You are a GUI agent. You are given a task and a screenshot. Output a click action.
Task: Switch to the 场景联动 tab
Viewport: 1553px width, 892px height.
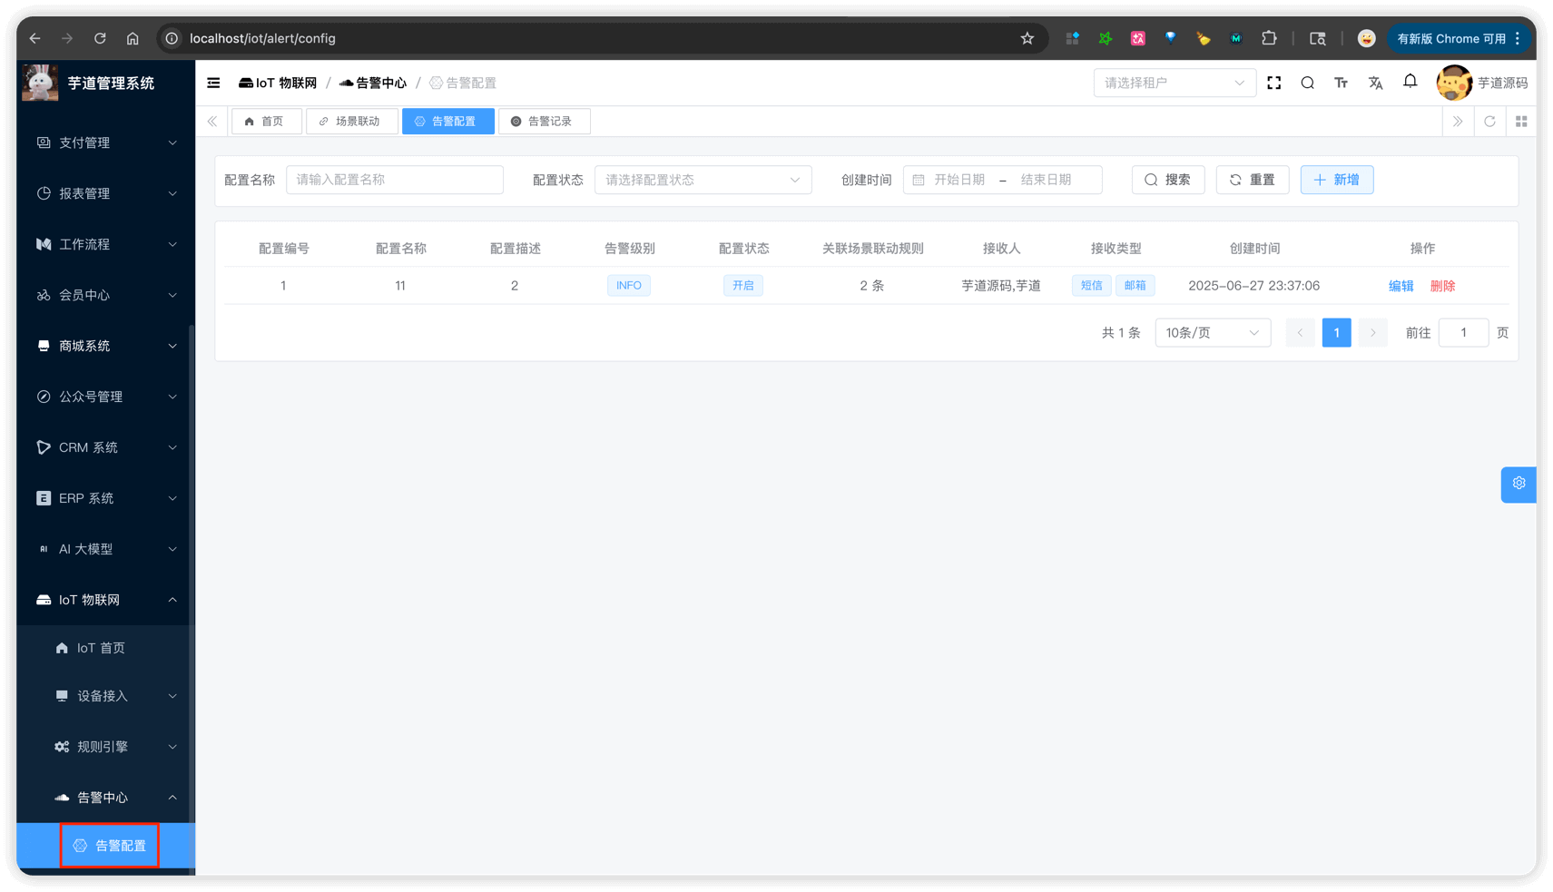pos(351,121)
